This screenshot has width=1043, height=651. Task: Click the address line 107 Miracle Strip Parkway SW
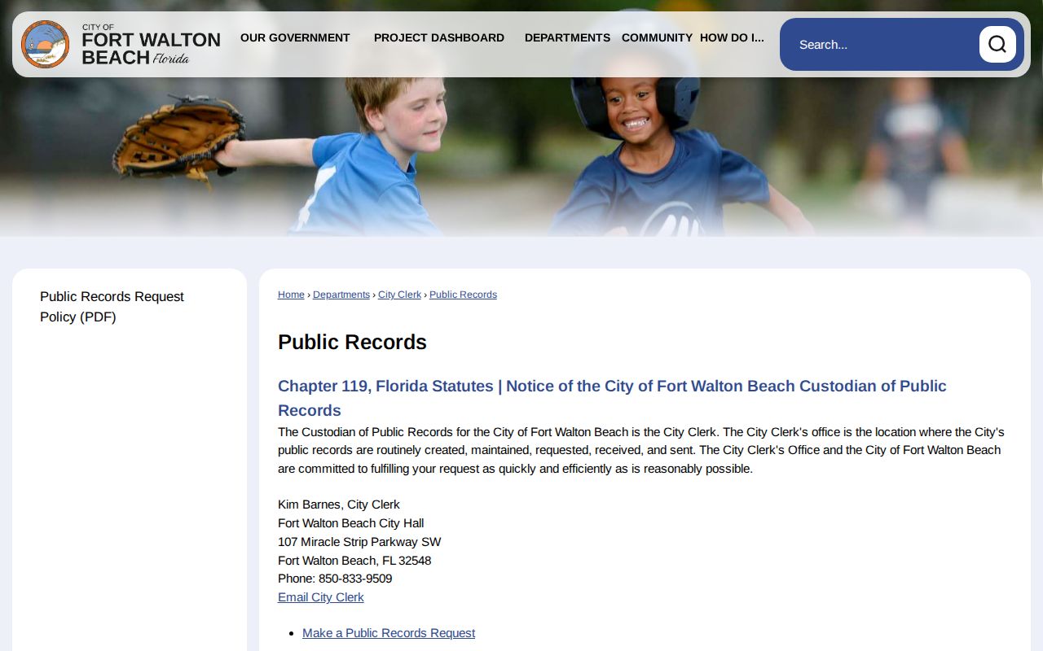[359, 542]
